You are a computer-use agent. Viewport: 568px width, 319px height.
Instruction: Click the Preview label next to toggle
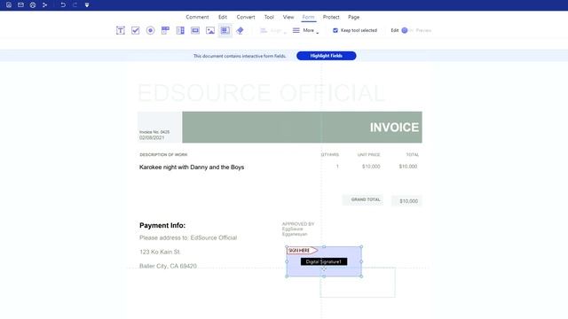click(423, 30)
